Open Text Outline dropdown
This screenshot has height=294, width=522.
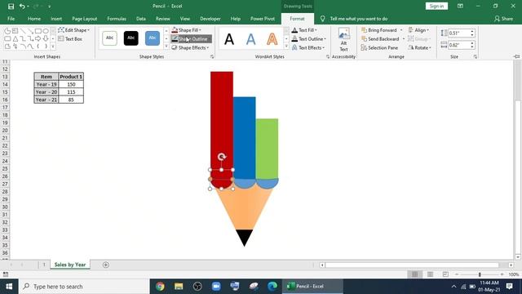pyautogui.click(x=308, y=39)
